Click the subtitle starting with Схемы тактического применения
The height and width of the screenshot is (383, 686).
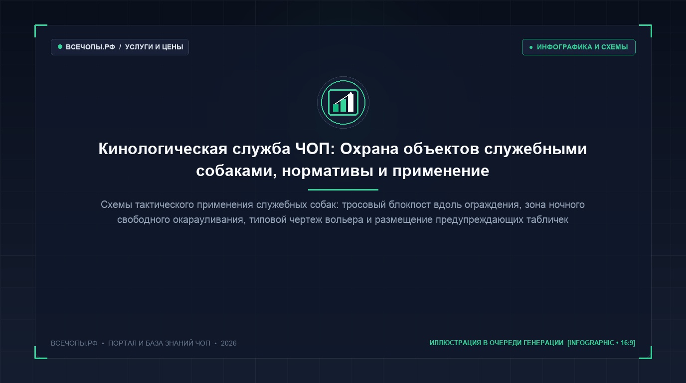coord(343,212)
